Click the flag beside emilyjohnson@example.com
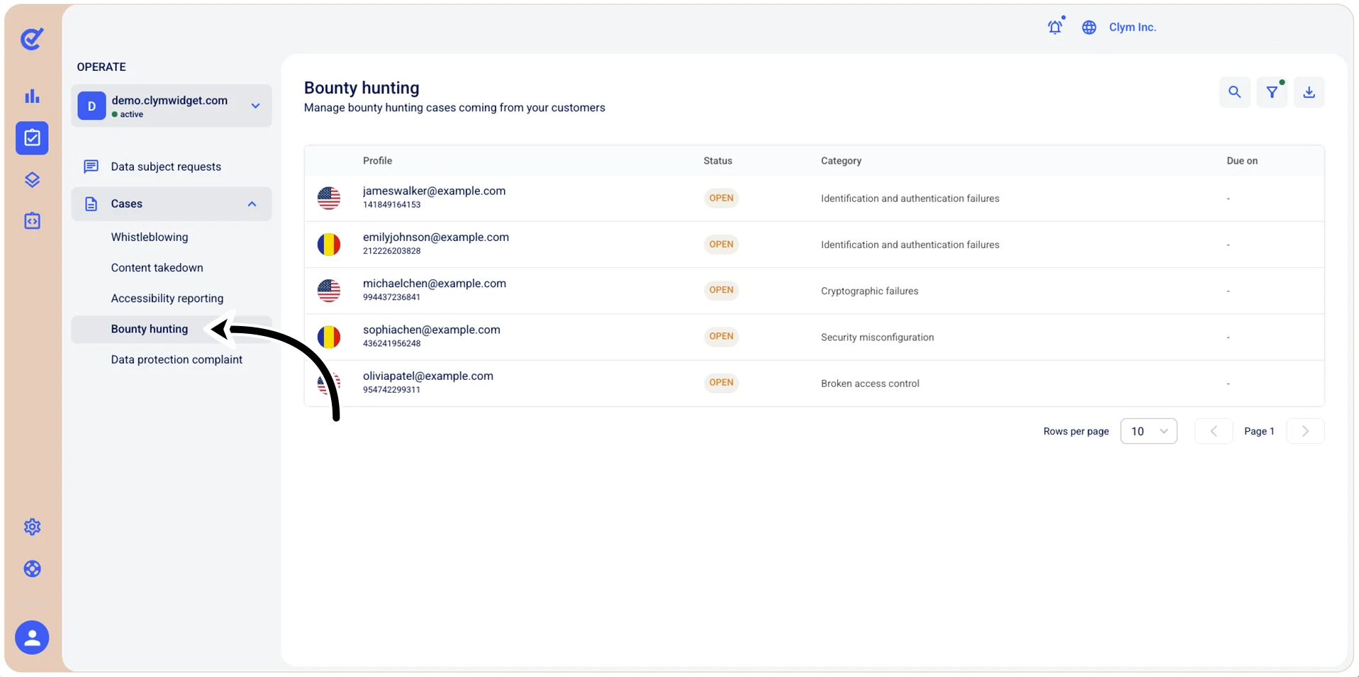Viewport: 1359px width, 677px height. tap(329, 245)
